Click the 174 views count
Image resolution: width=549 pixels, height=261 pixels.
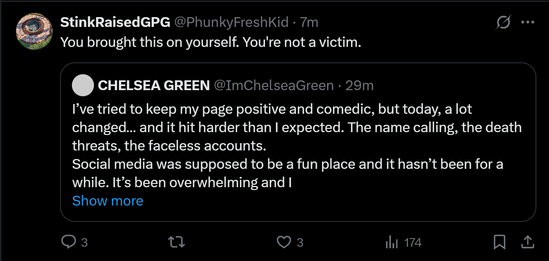(x=413, y=243)
